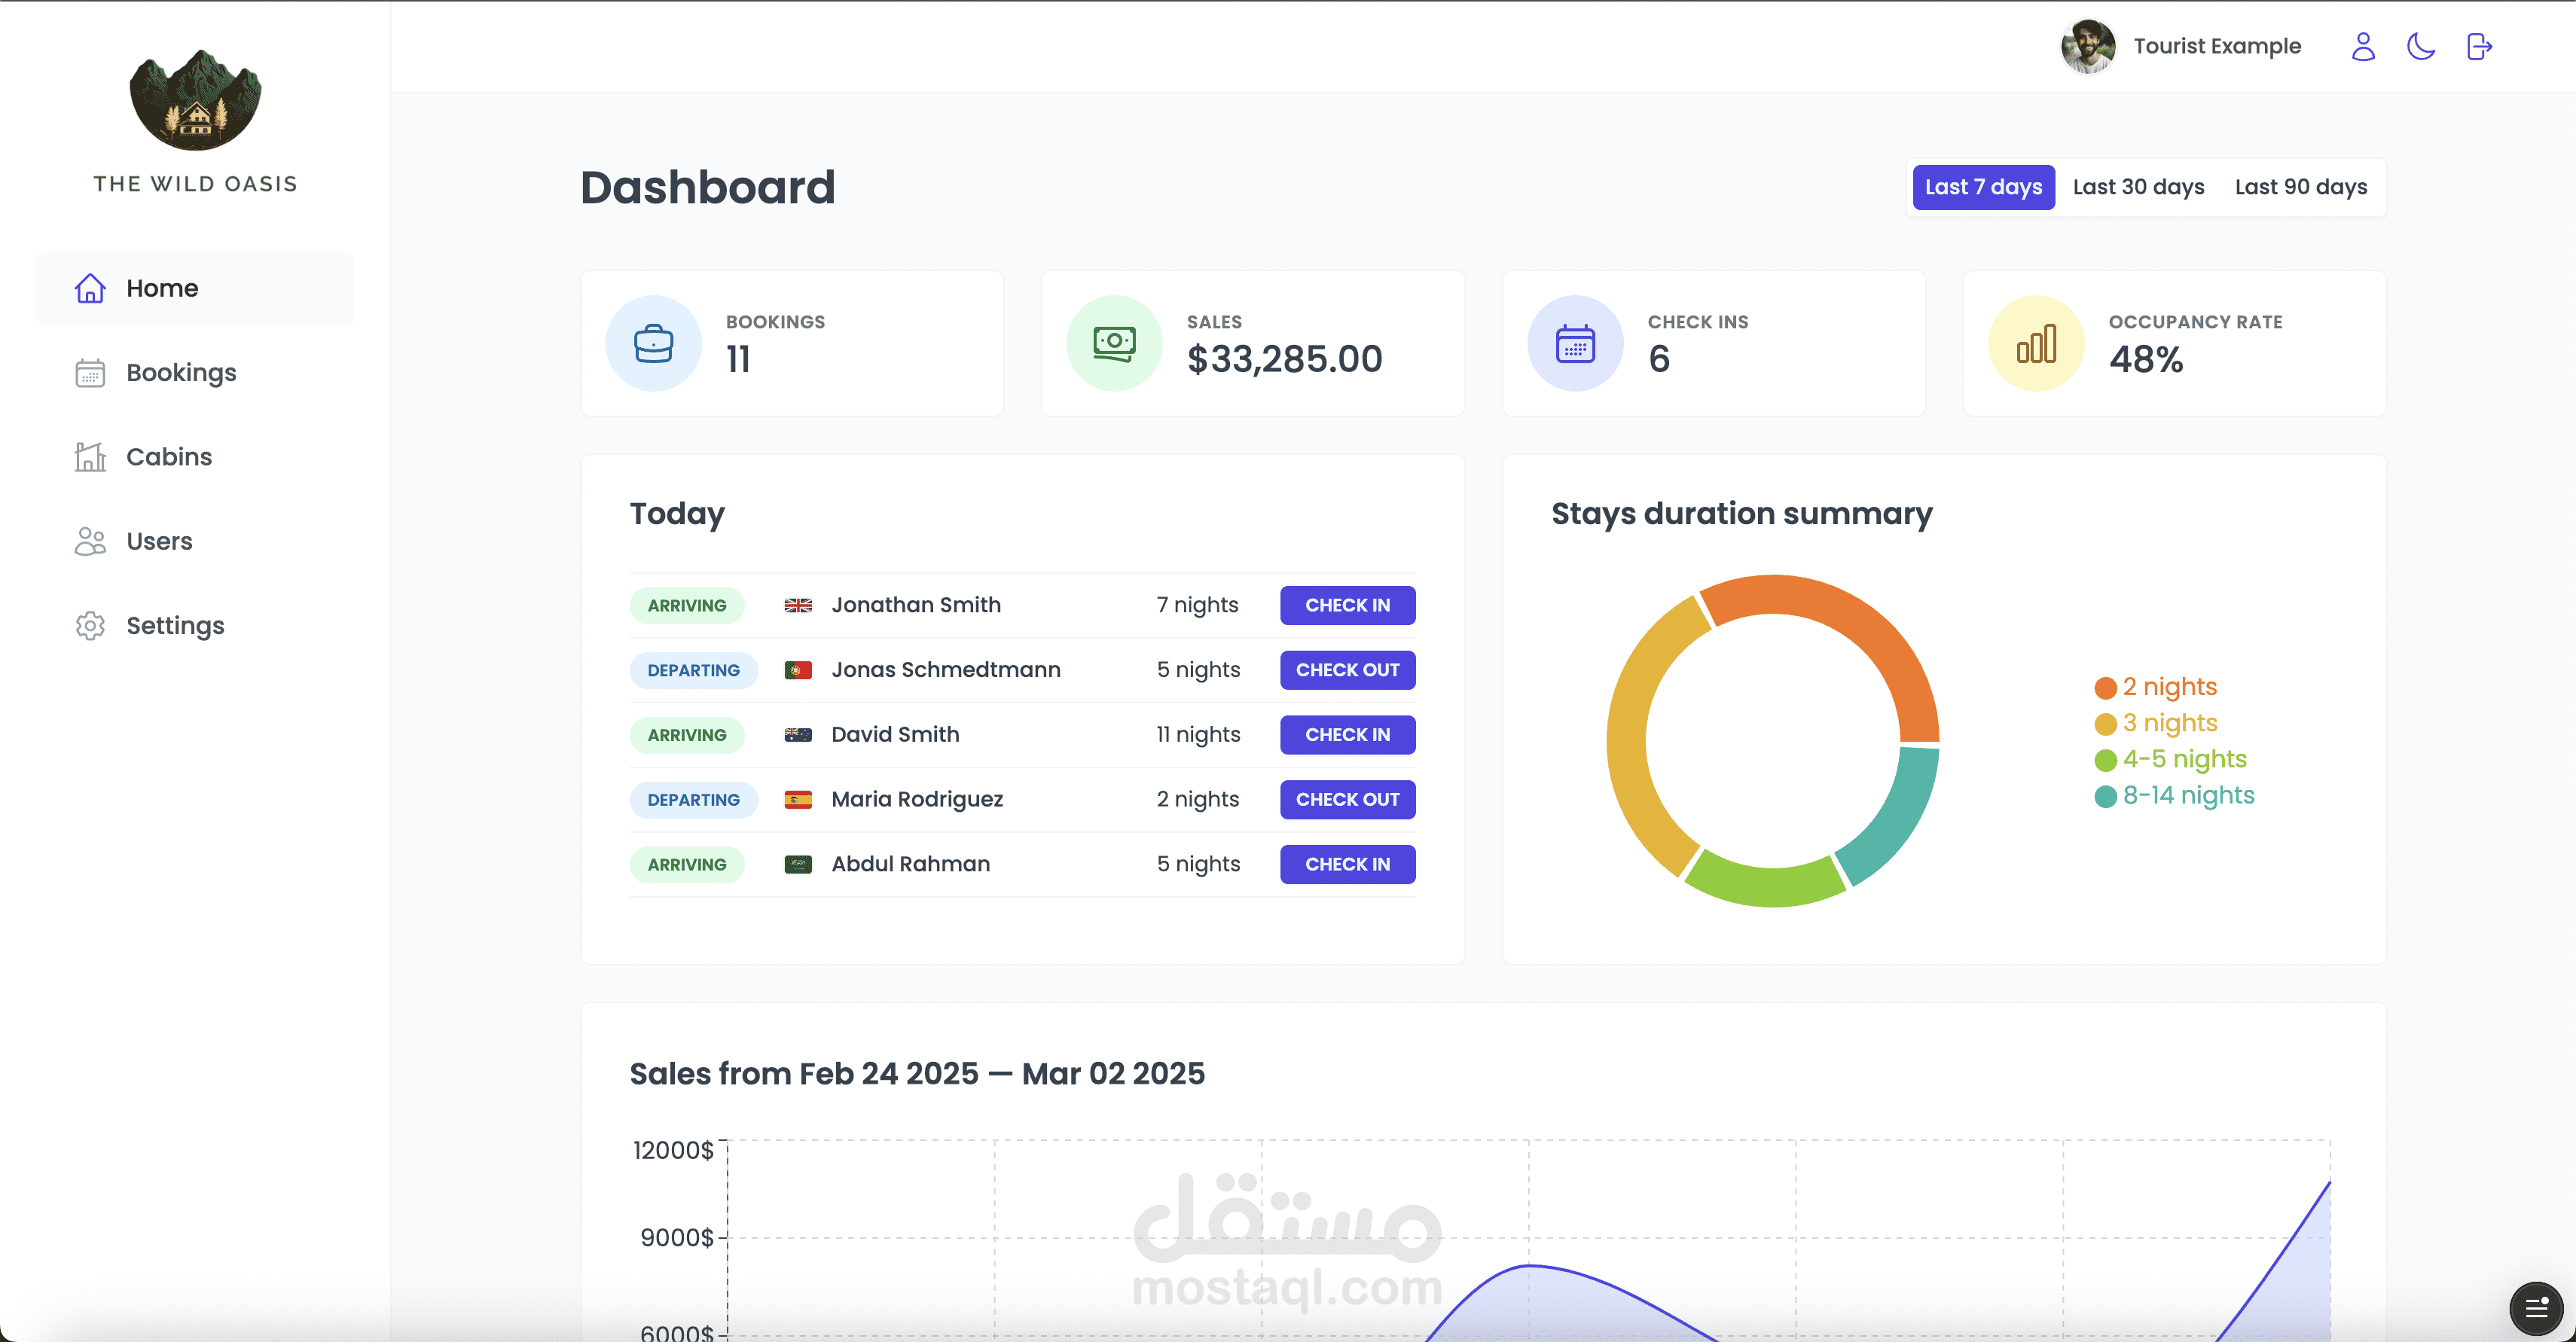Viewport: 2576px width, 1342px height.
Task: Click the Tourist Example username
Action: [x=2217, y=46]
